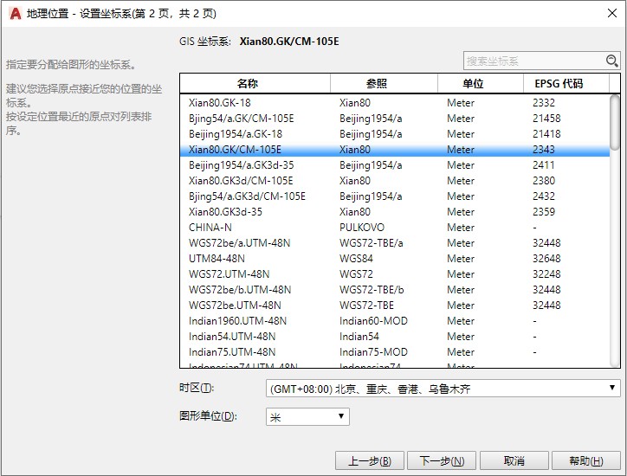Click EPSG code 2380 cell
627x476 pixels.
coord(543,181)
